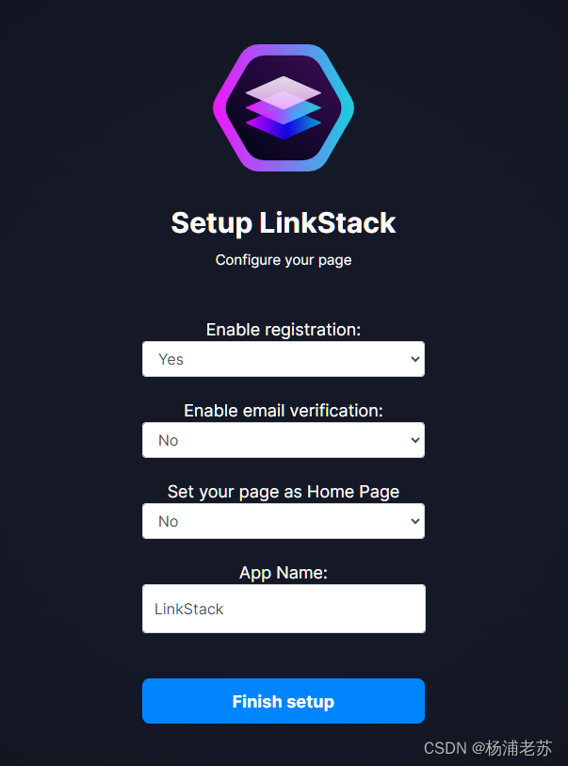Click the Setup LinkStack heading
The height and width of the screenshot is (766, 568).
(x=283, y=223)
